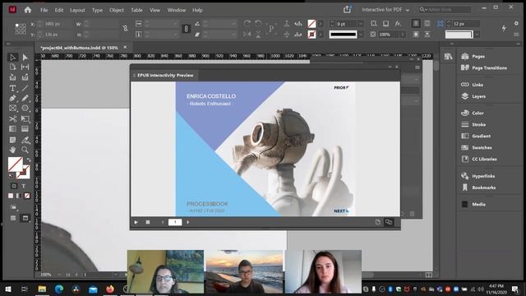Click the NEXT button in the preview

341,211
